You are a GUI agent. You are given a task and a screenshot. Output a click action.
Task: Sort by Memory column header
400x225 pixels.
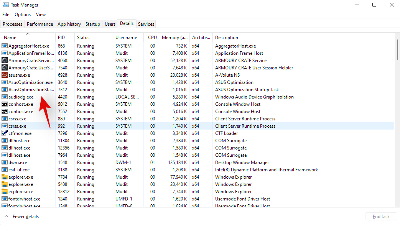174,38
